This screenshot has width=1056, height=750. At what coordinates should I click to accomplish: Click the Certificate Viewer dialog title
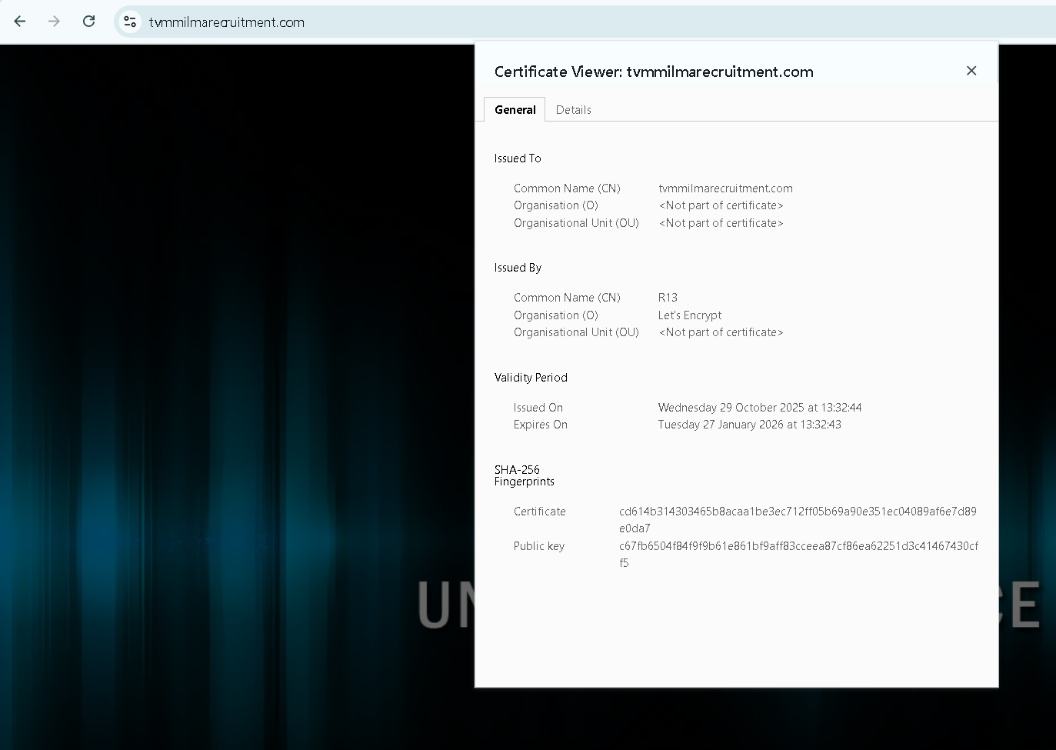click(654, 72)
